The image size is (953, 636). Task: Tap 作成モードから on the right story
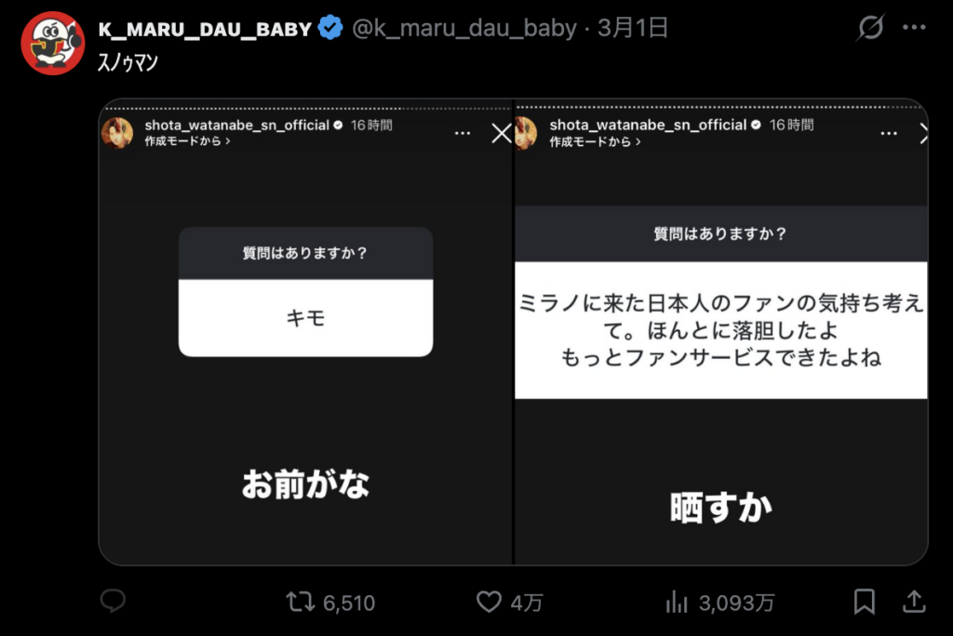coord(595,141)
